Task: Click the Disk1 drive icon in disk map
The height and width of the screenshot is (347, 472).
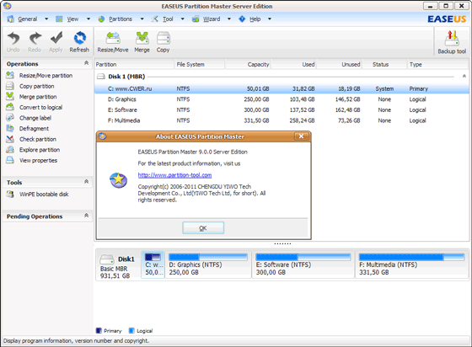Action: click(107, 259)
